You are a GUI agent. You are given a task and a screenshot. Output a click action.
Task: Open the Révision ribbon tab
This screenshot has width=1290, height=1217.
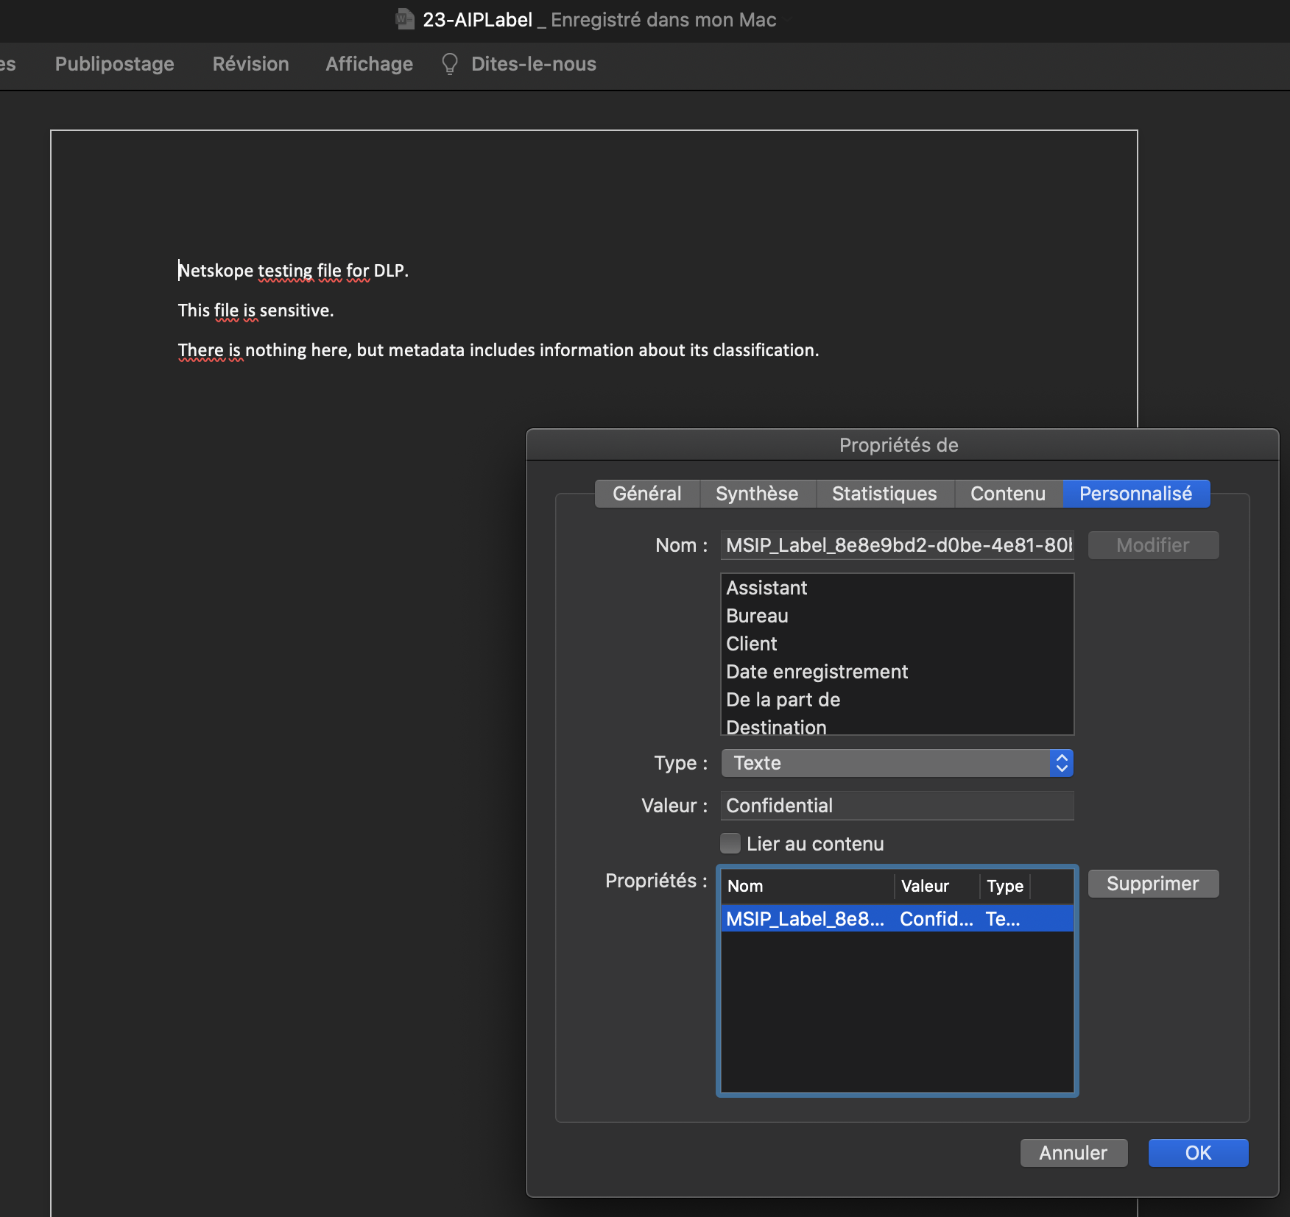coord(250,64)
